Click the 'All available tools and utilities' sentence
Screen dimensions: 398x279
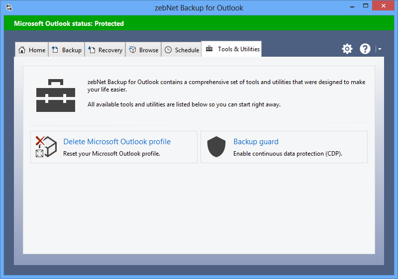(x=184, y=104)
